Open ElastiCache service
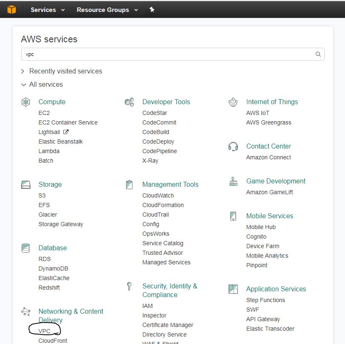Image resolution: width=345 pixels, height=344 pixels. 54,278
